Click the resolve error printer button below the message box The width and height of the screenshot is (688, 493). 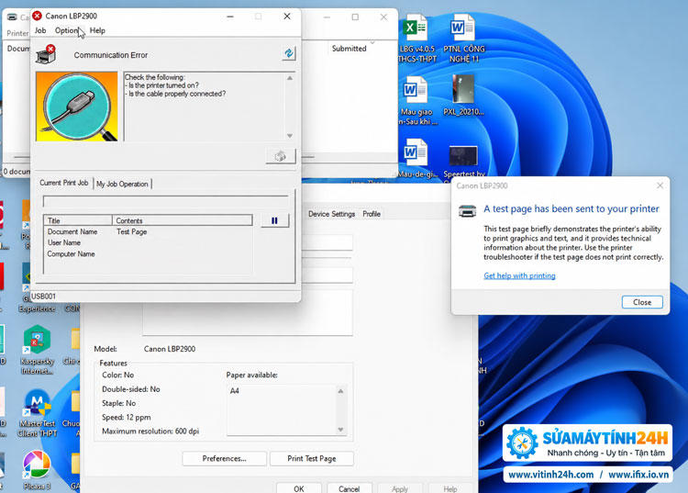pyautogui.click(x=281, y=156)
